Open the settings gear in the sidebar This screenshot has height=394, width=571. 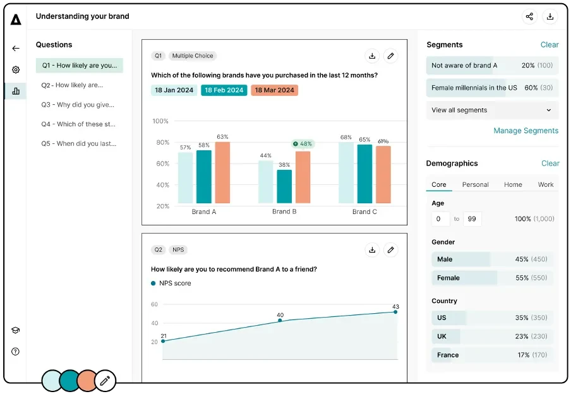pyautogui.click(x=15, y=69)
